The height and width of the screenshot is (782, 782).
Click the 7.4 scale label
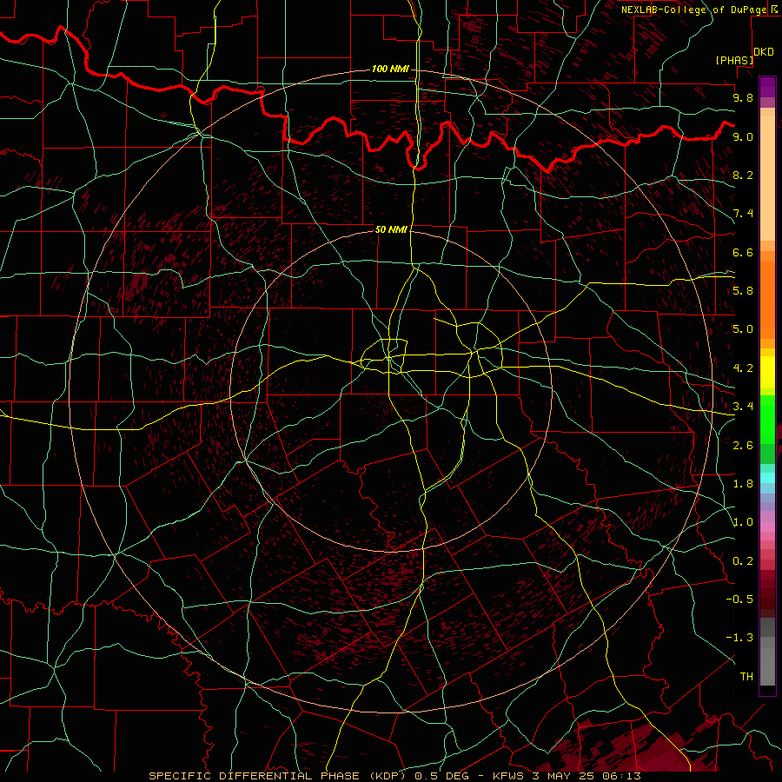743,214
